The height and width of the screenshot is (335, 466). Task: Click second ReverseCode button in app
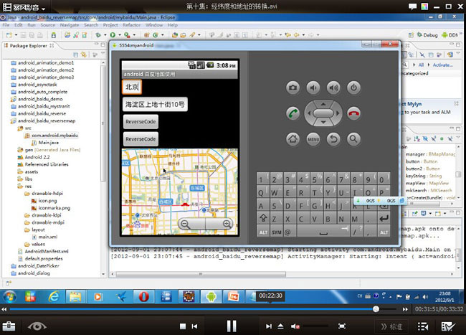[141, 139]
